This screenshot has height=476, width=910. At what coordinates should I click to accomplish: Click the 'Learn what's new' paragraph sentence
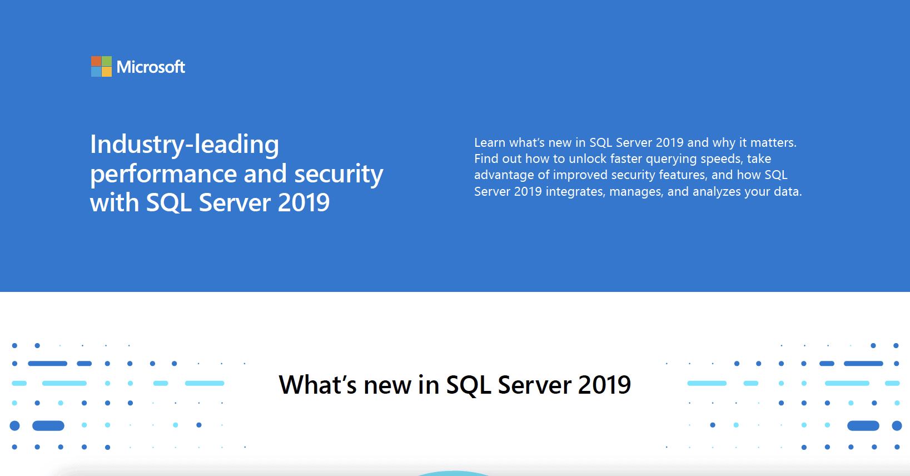click(635, 143)
